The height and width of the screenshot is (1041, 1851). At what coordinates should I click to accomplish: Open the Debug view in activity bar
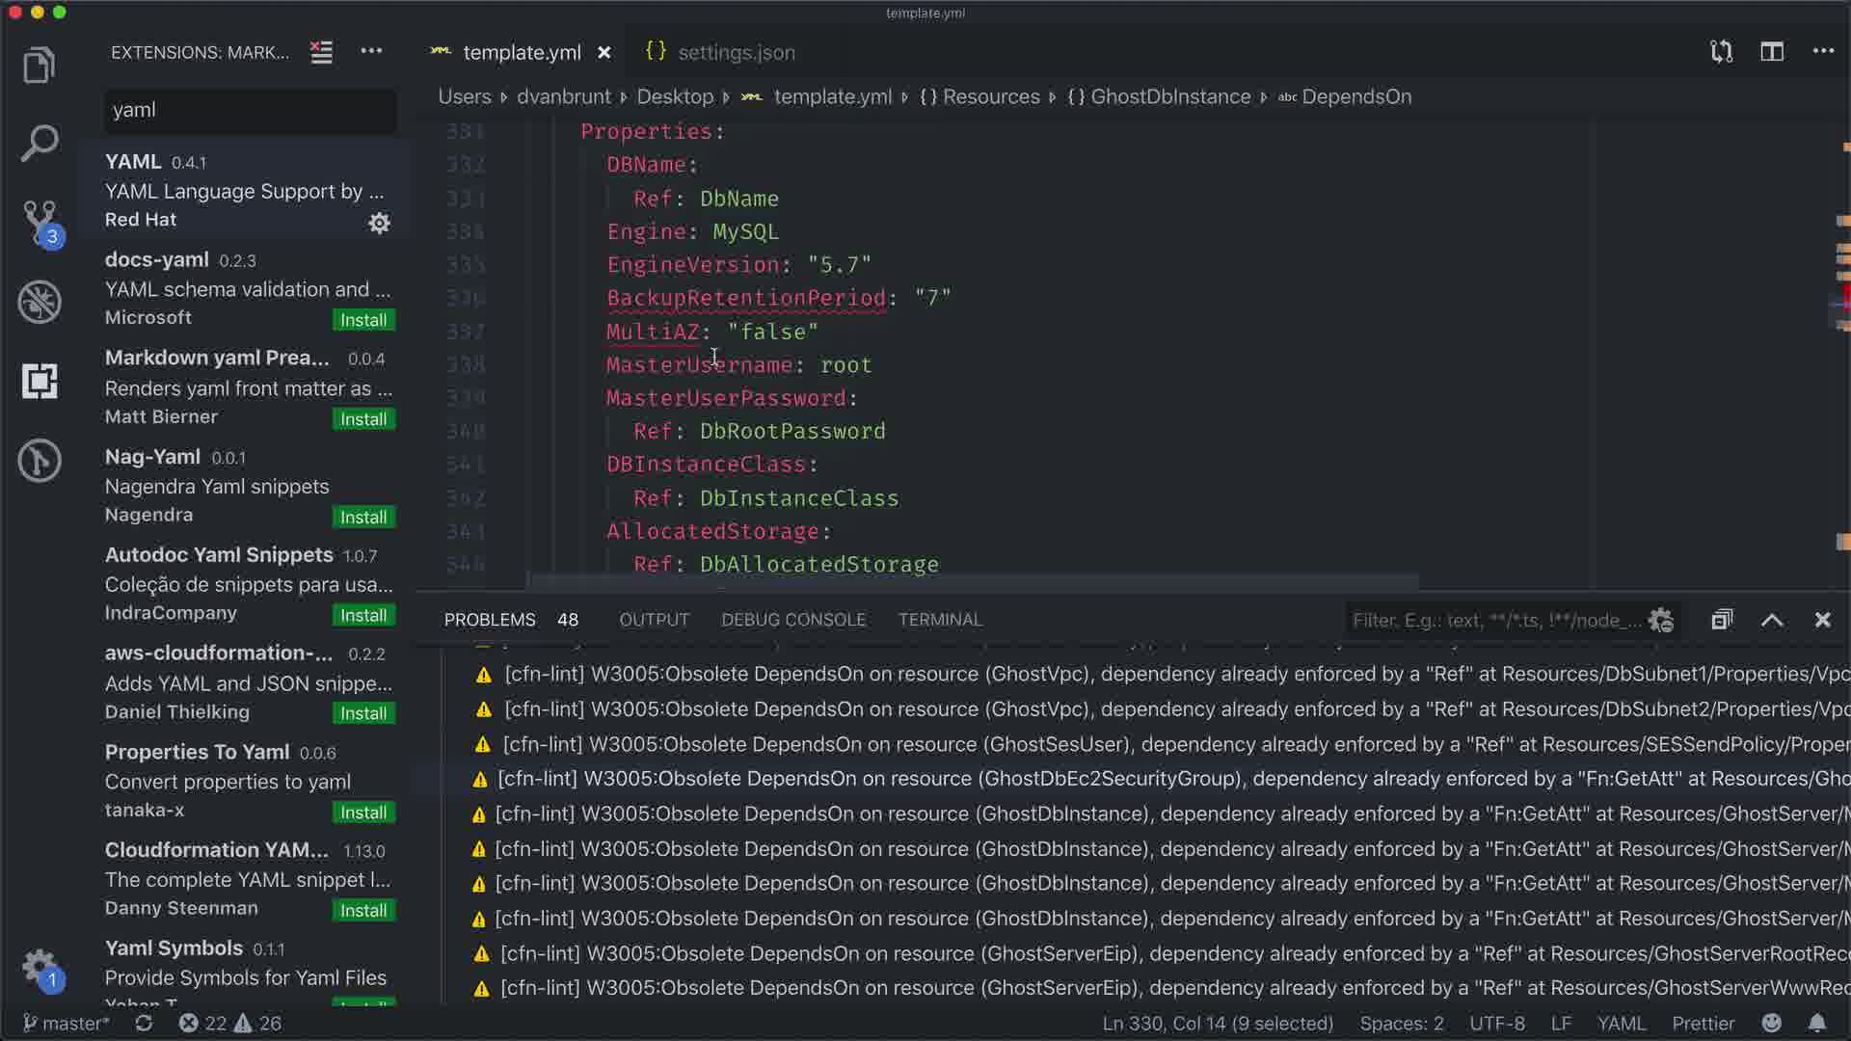click(40, 302)
